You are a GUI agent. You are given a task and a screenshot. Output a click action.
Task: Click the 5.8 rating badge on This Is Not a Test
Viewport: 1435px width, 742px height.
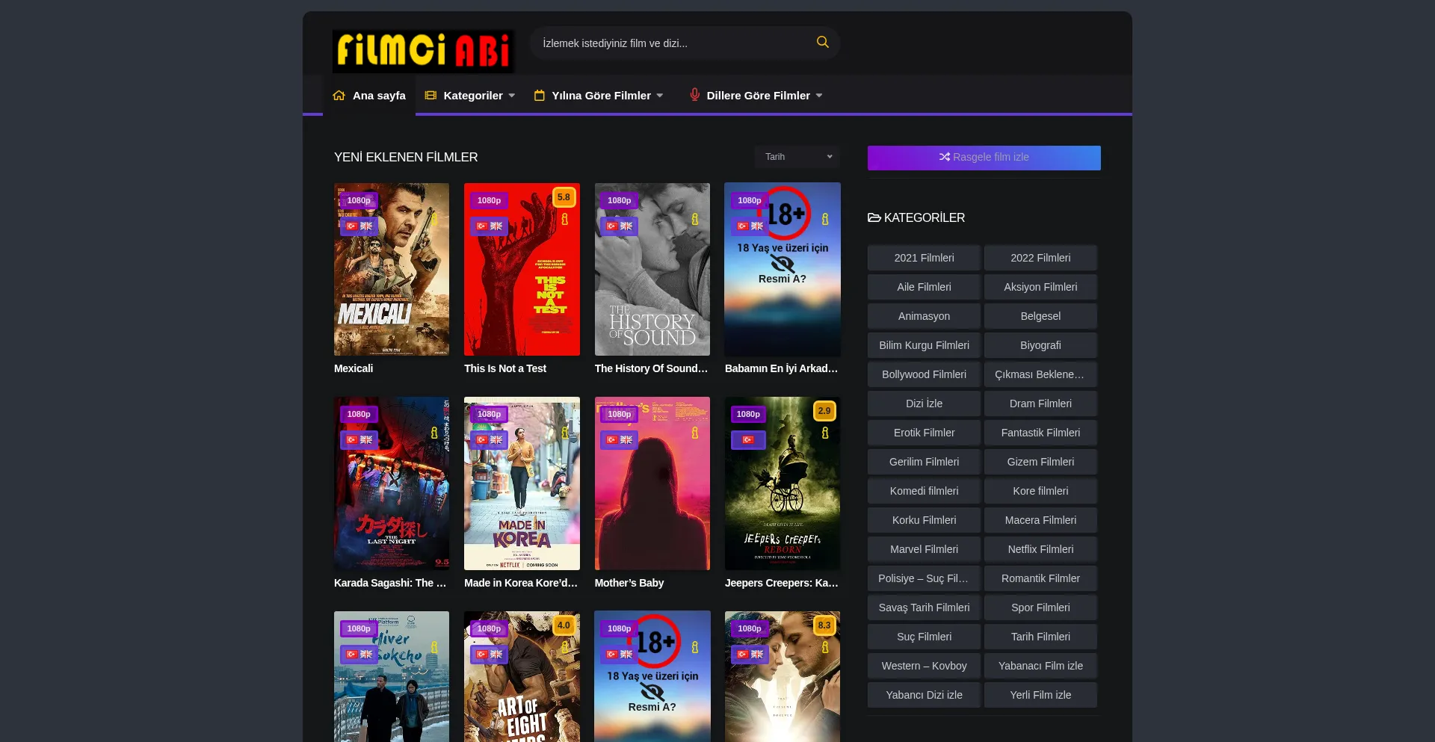tap(564, 197)
